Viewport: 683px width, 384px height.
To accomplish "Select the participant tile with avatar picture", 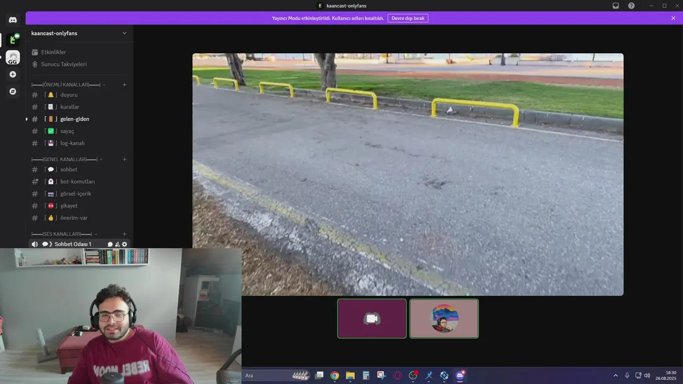I will pyautogui.click(x=444, y=318).
